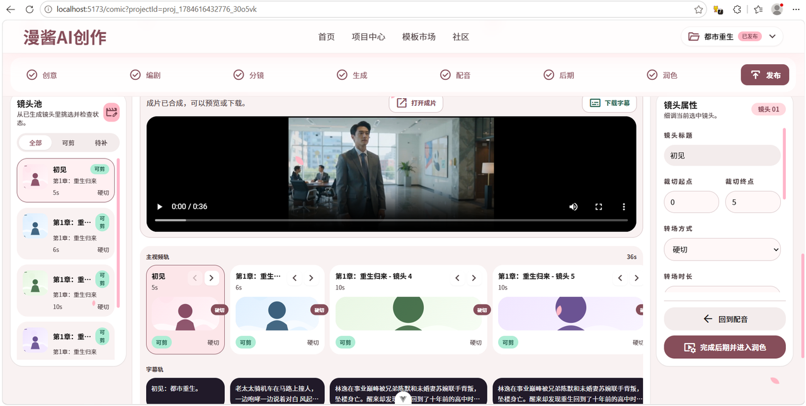Open 项目中心 in the top navigation
806x406 pixels.
368,37
